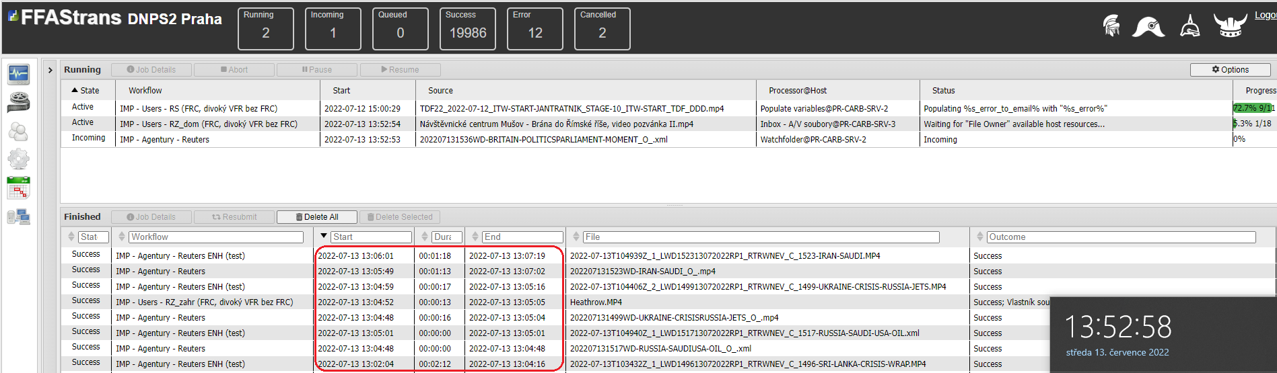Open the users sidebar icon

pyautogui.click(x=18, y=131)
